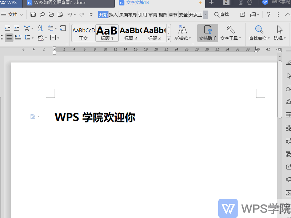The image size is (291, 218).
Task: Switch to the 插入 ribbon tab
Action: click(x=113, y=15)
